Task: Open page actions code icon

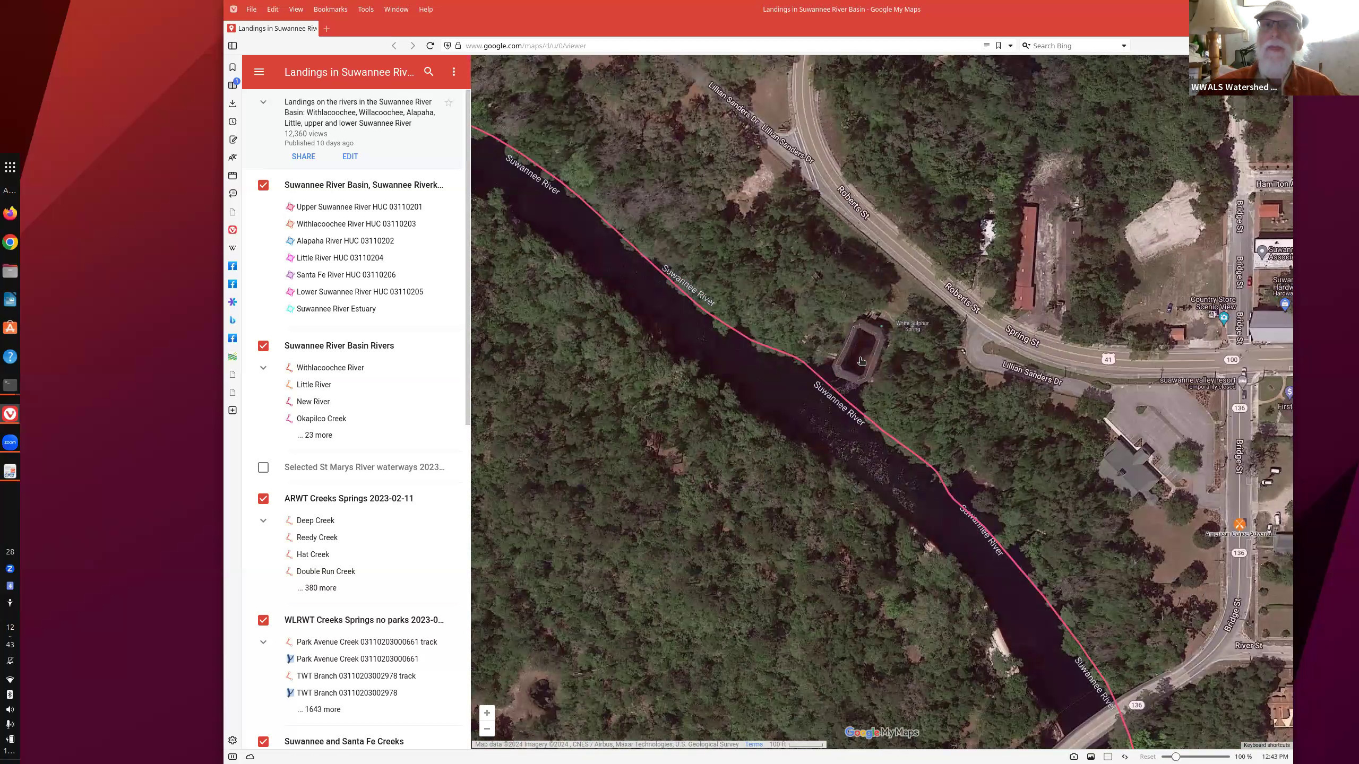Action: (1124, 757)
